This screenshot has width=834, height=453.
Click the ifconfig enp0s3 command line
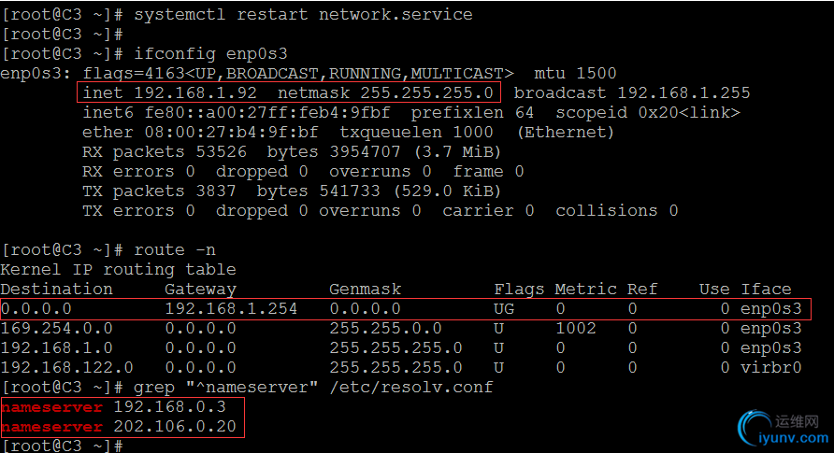click(x=212, y=53)
